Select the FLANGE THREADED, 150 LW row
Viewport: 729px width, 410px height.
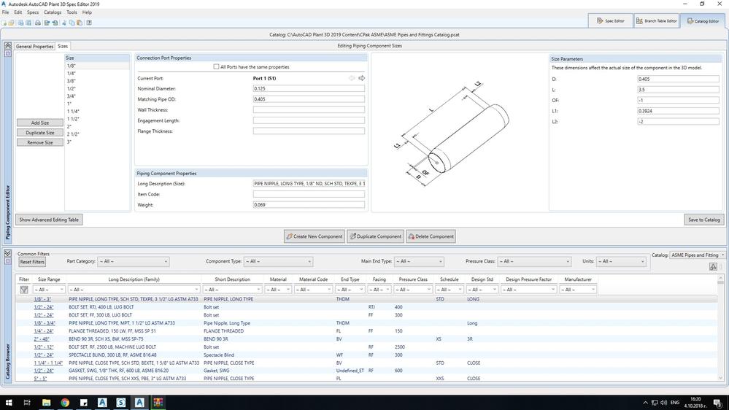tap(367, 331)
